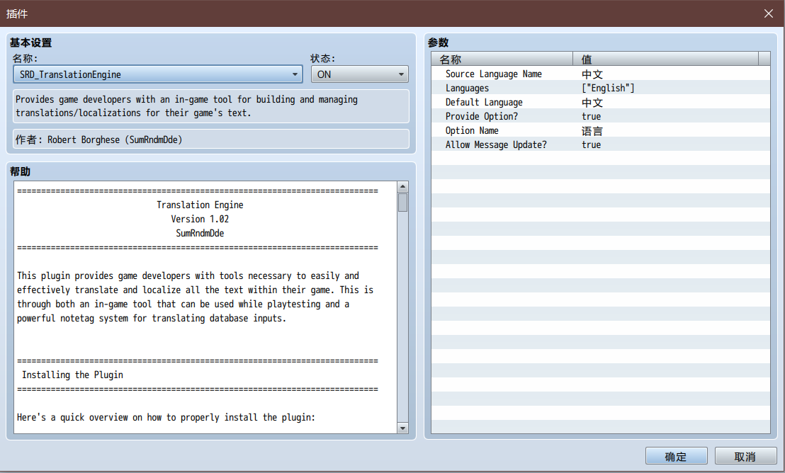The height and width of the screenshot is (473, 785).
Task: Click the ["English"] value cell
Action: click(x=608, y=88)
